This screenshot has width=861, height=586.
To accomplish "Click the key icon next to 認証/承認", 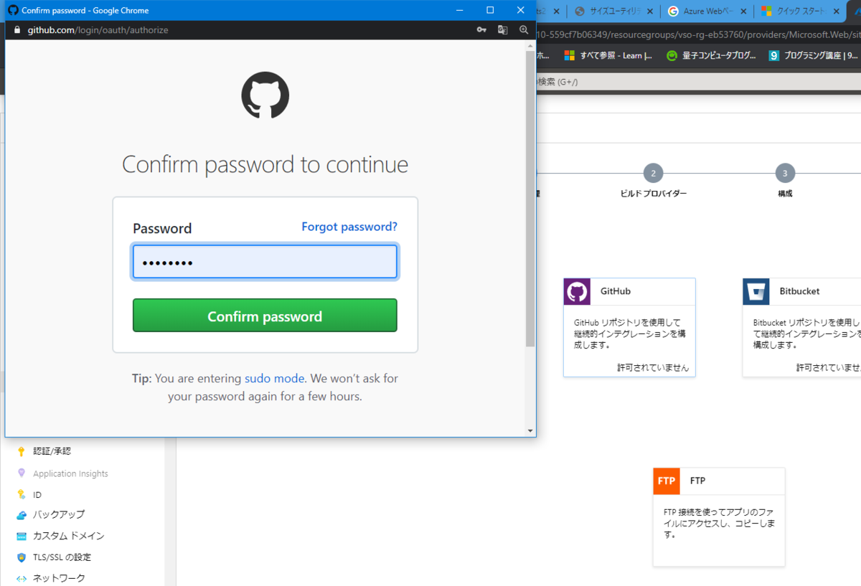I will pyautogui.click(x=22, y=452).
